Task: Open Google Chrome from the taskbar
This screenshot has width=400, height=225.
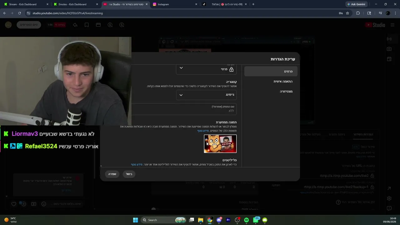Action: 210,220
